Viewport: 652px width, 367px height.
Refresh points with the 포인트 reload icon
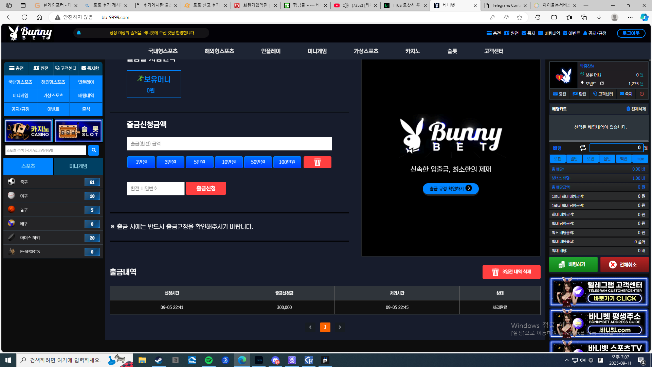click(602, 84)
